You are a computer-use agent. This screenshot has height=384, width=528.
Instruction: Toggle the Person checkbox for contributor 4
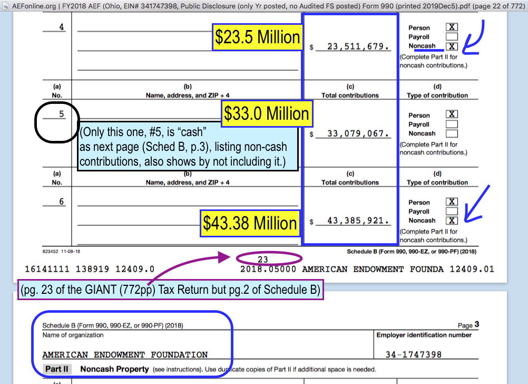pyautogui.click(x=452, y=27)
